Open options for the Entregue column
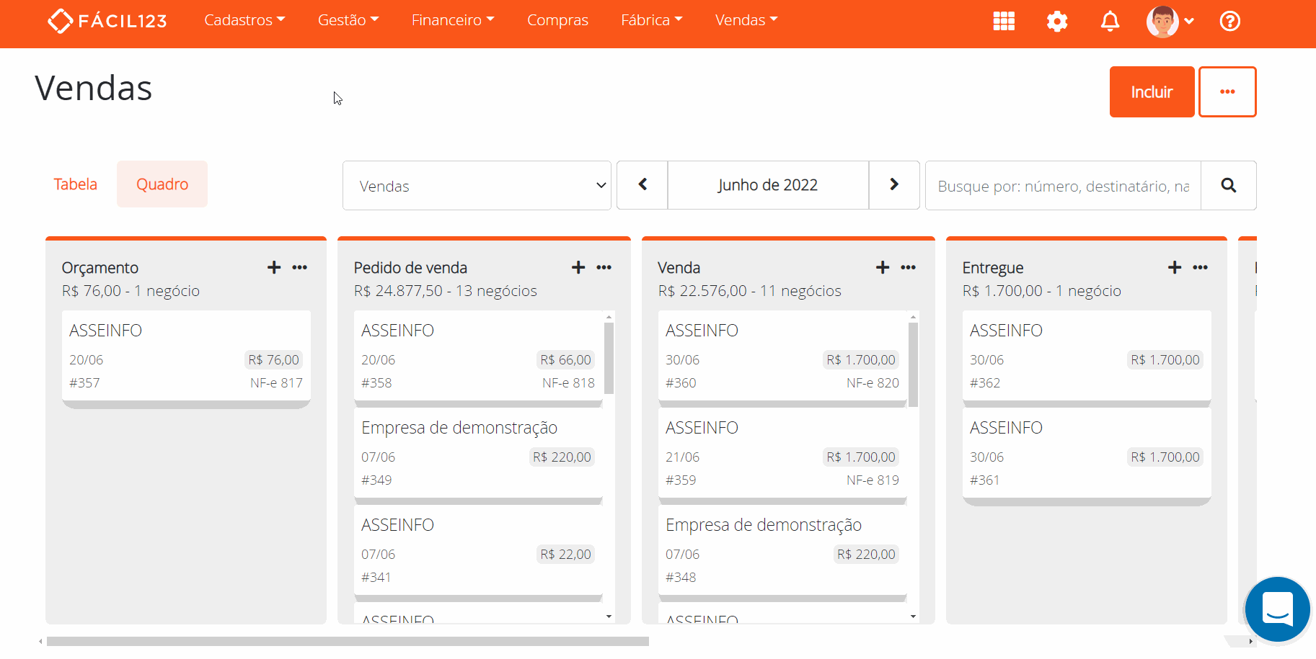The width and height of the screenshot is (1316, 659). click(x=1201, y=267)
